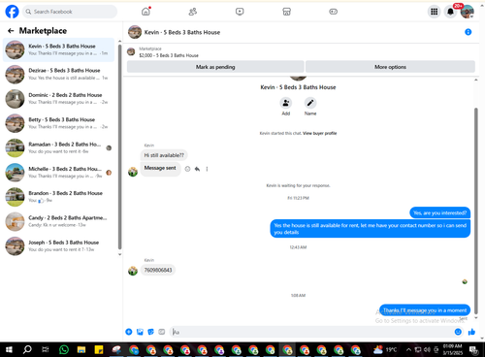
Task: Open the taskbar clock and date
Action: click(453, 349)
